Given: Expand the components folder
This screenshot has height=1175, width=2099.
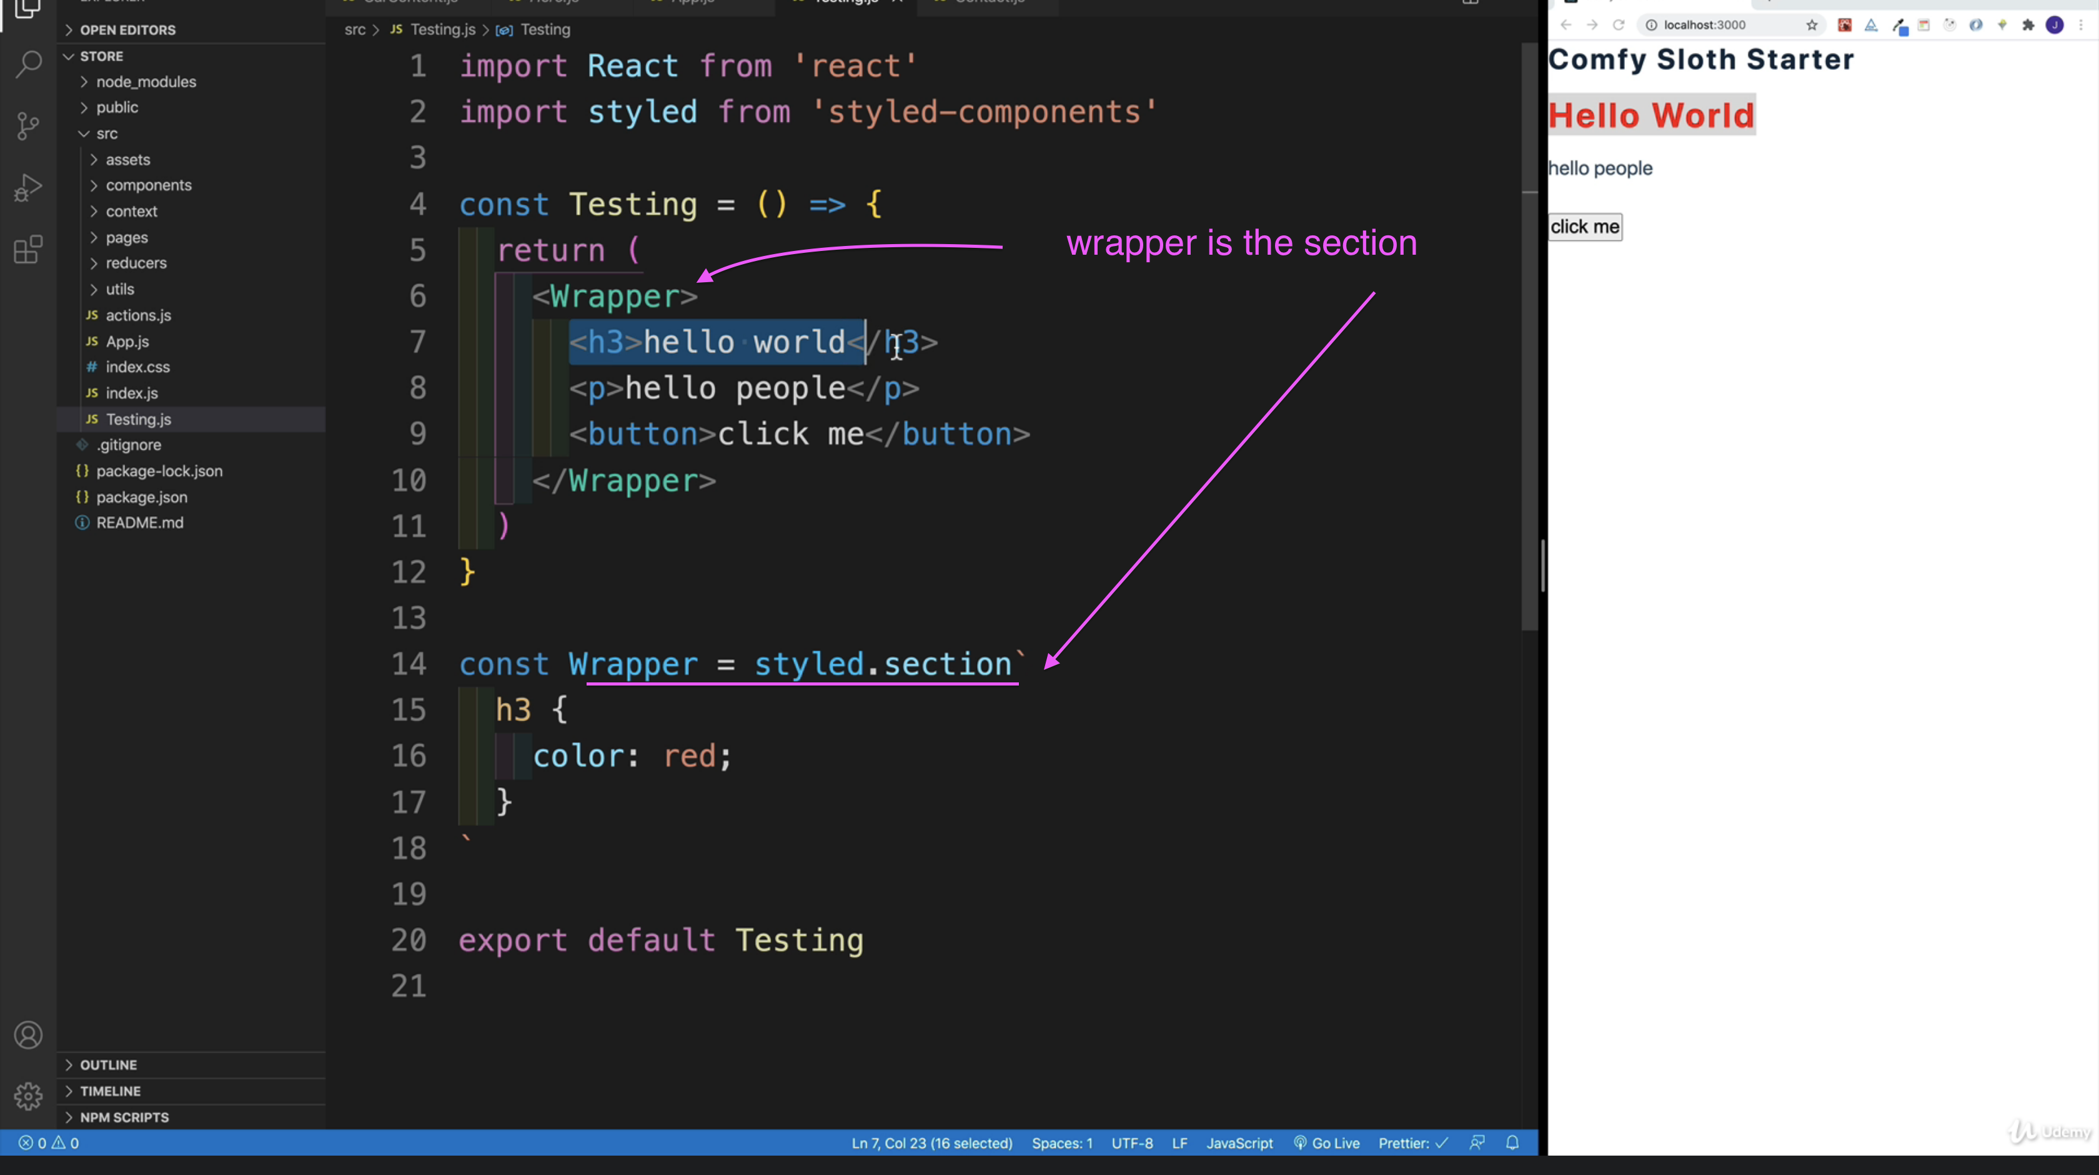Looking at the screenshot, I should (148, 185).
